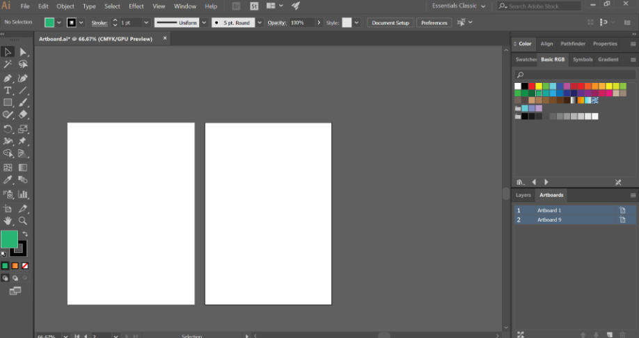
Task: Click the Search Adobe Stock field
Action: click(539, 6)
